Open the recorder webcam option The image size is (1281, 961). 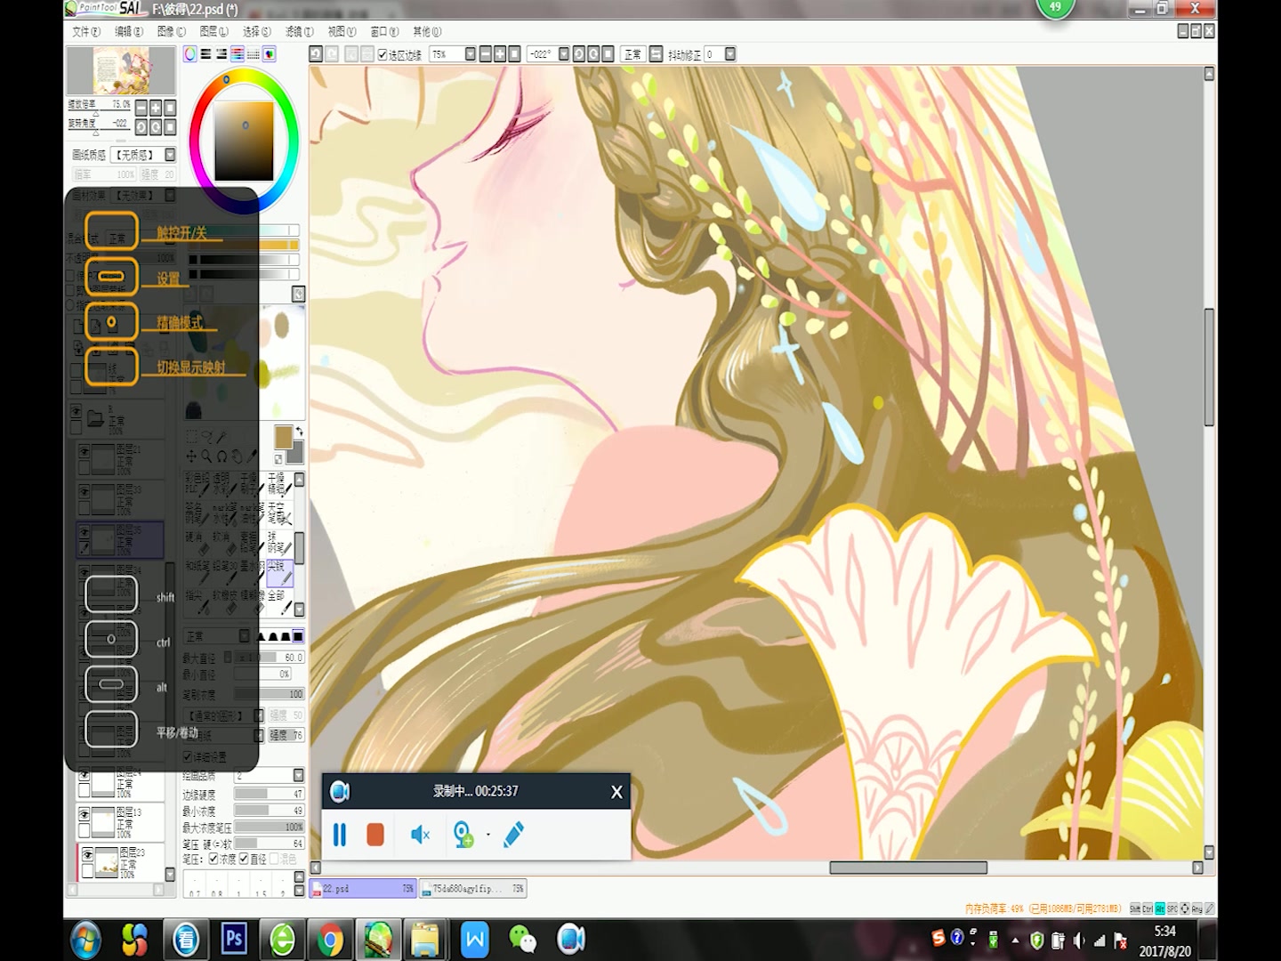coord(463,835)
